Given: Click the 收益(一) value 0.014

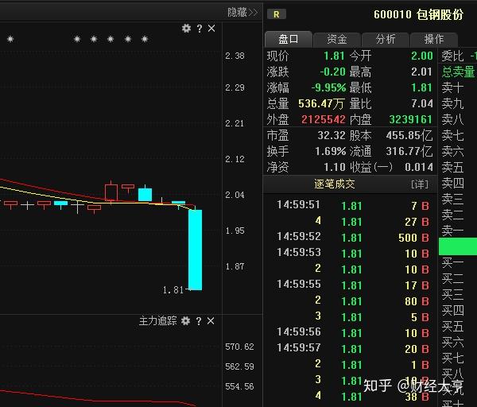Looking at the screenshot, I should [x=419, y=167].
